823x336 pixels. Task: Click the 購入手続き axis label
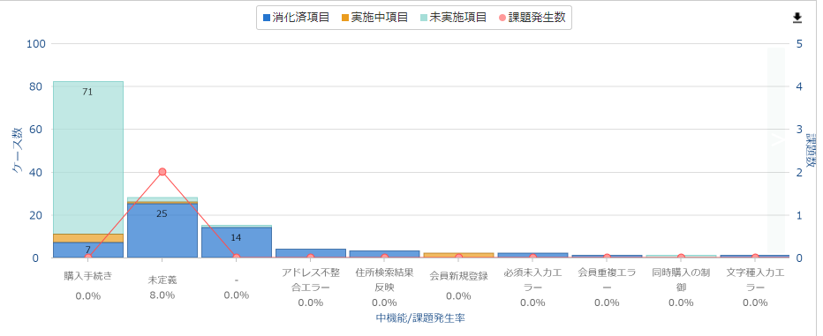tap(88, 276)
